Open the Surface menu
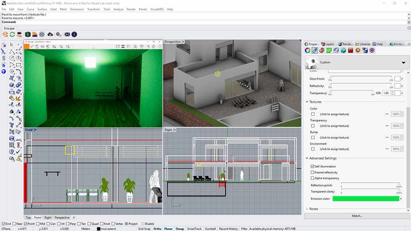The width and height of the screenshot is (411, 231). [42, 9]
